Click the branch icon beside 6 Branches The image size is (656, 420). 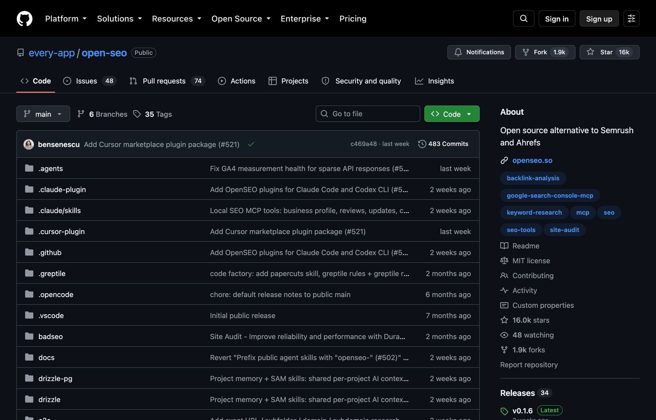[x=81, y=114]
